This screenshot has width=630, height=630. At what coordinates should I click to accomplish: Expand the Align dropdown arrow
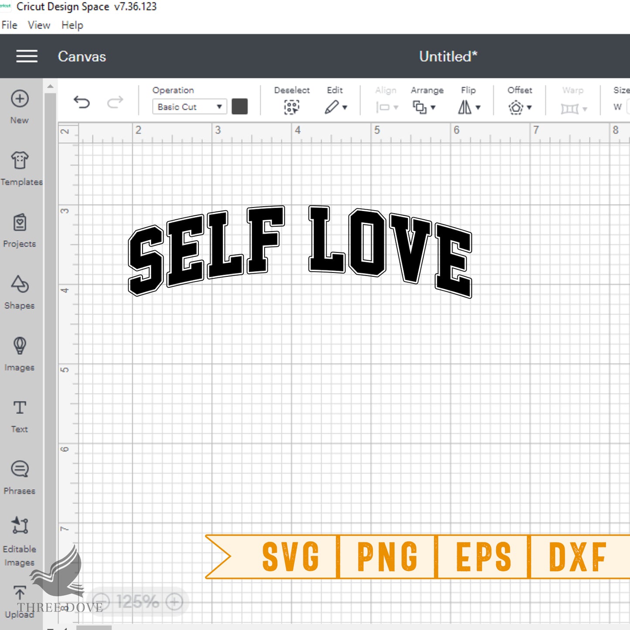(396, 107)
